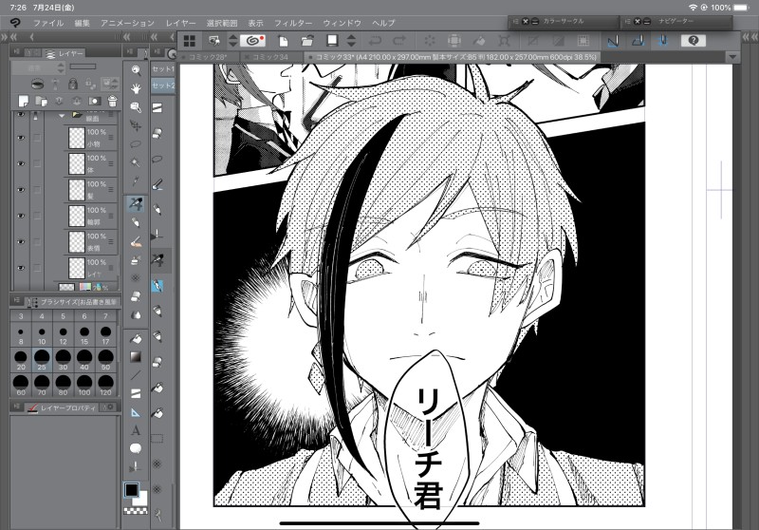
Task: Choose brush size 8
Action: pos(20,334)
